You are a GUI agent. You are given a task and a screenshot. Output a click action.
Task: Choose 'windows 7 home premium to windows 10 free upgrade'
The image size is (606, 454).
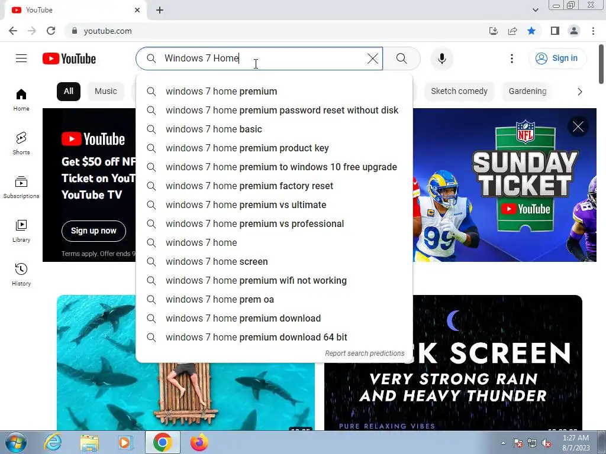click(274, 167)
